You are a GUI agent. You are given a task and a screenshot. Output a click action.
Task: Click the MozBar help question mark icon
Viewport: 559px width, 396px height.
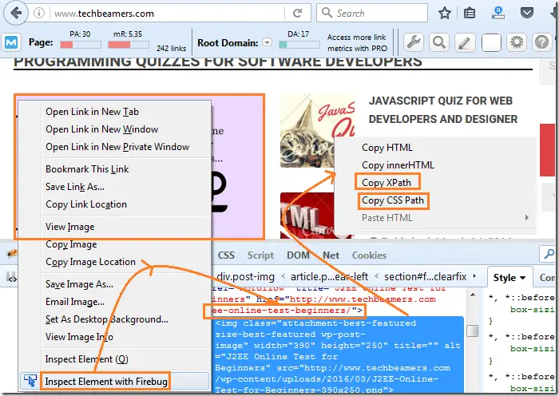pyautogui.click(x=544, y=43)
